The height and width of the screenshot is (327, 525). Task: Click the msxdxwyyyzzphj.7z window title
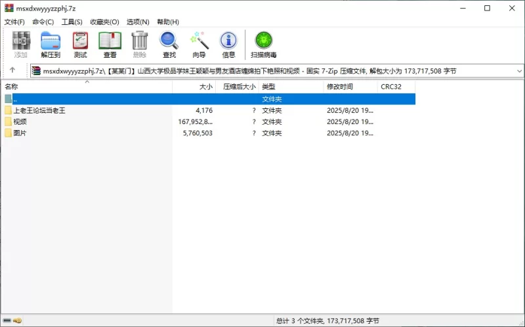[46, 9]
